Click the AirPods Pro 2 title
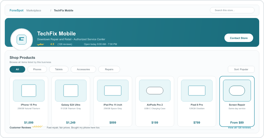Image resolution: width=264 pixels, height=138 pixels. [x=155, y=105]
